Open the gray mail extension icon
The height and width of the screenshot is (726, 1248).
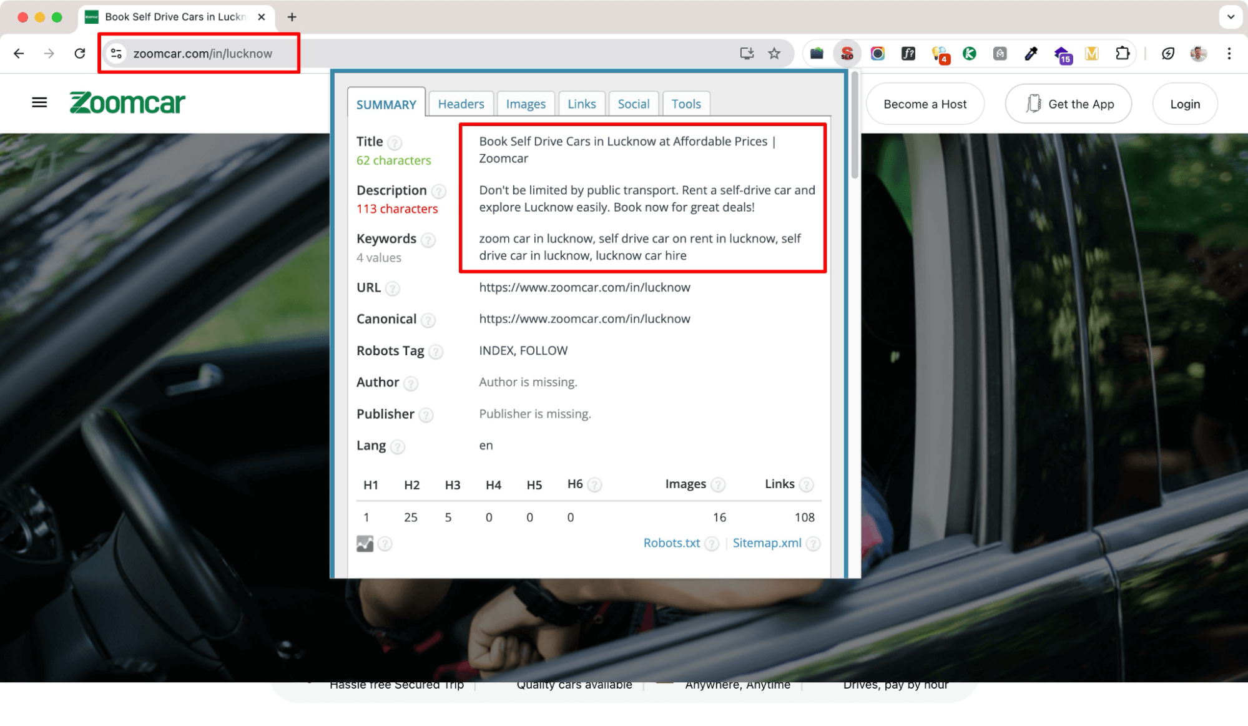tap(1000, 54)
